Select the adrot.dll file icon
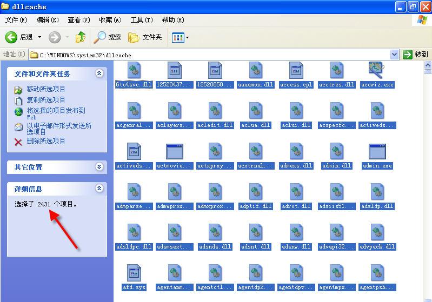The width and height of the screenshot is (432, 302). [296, 192]
